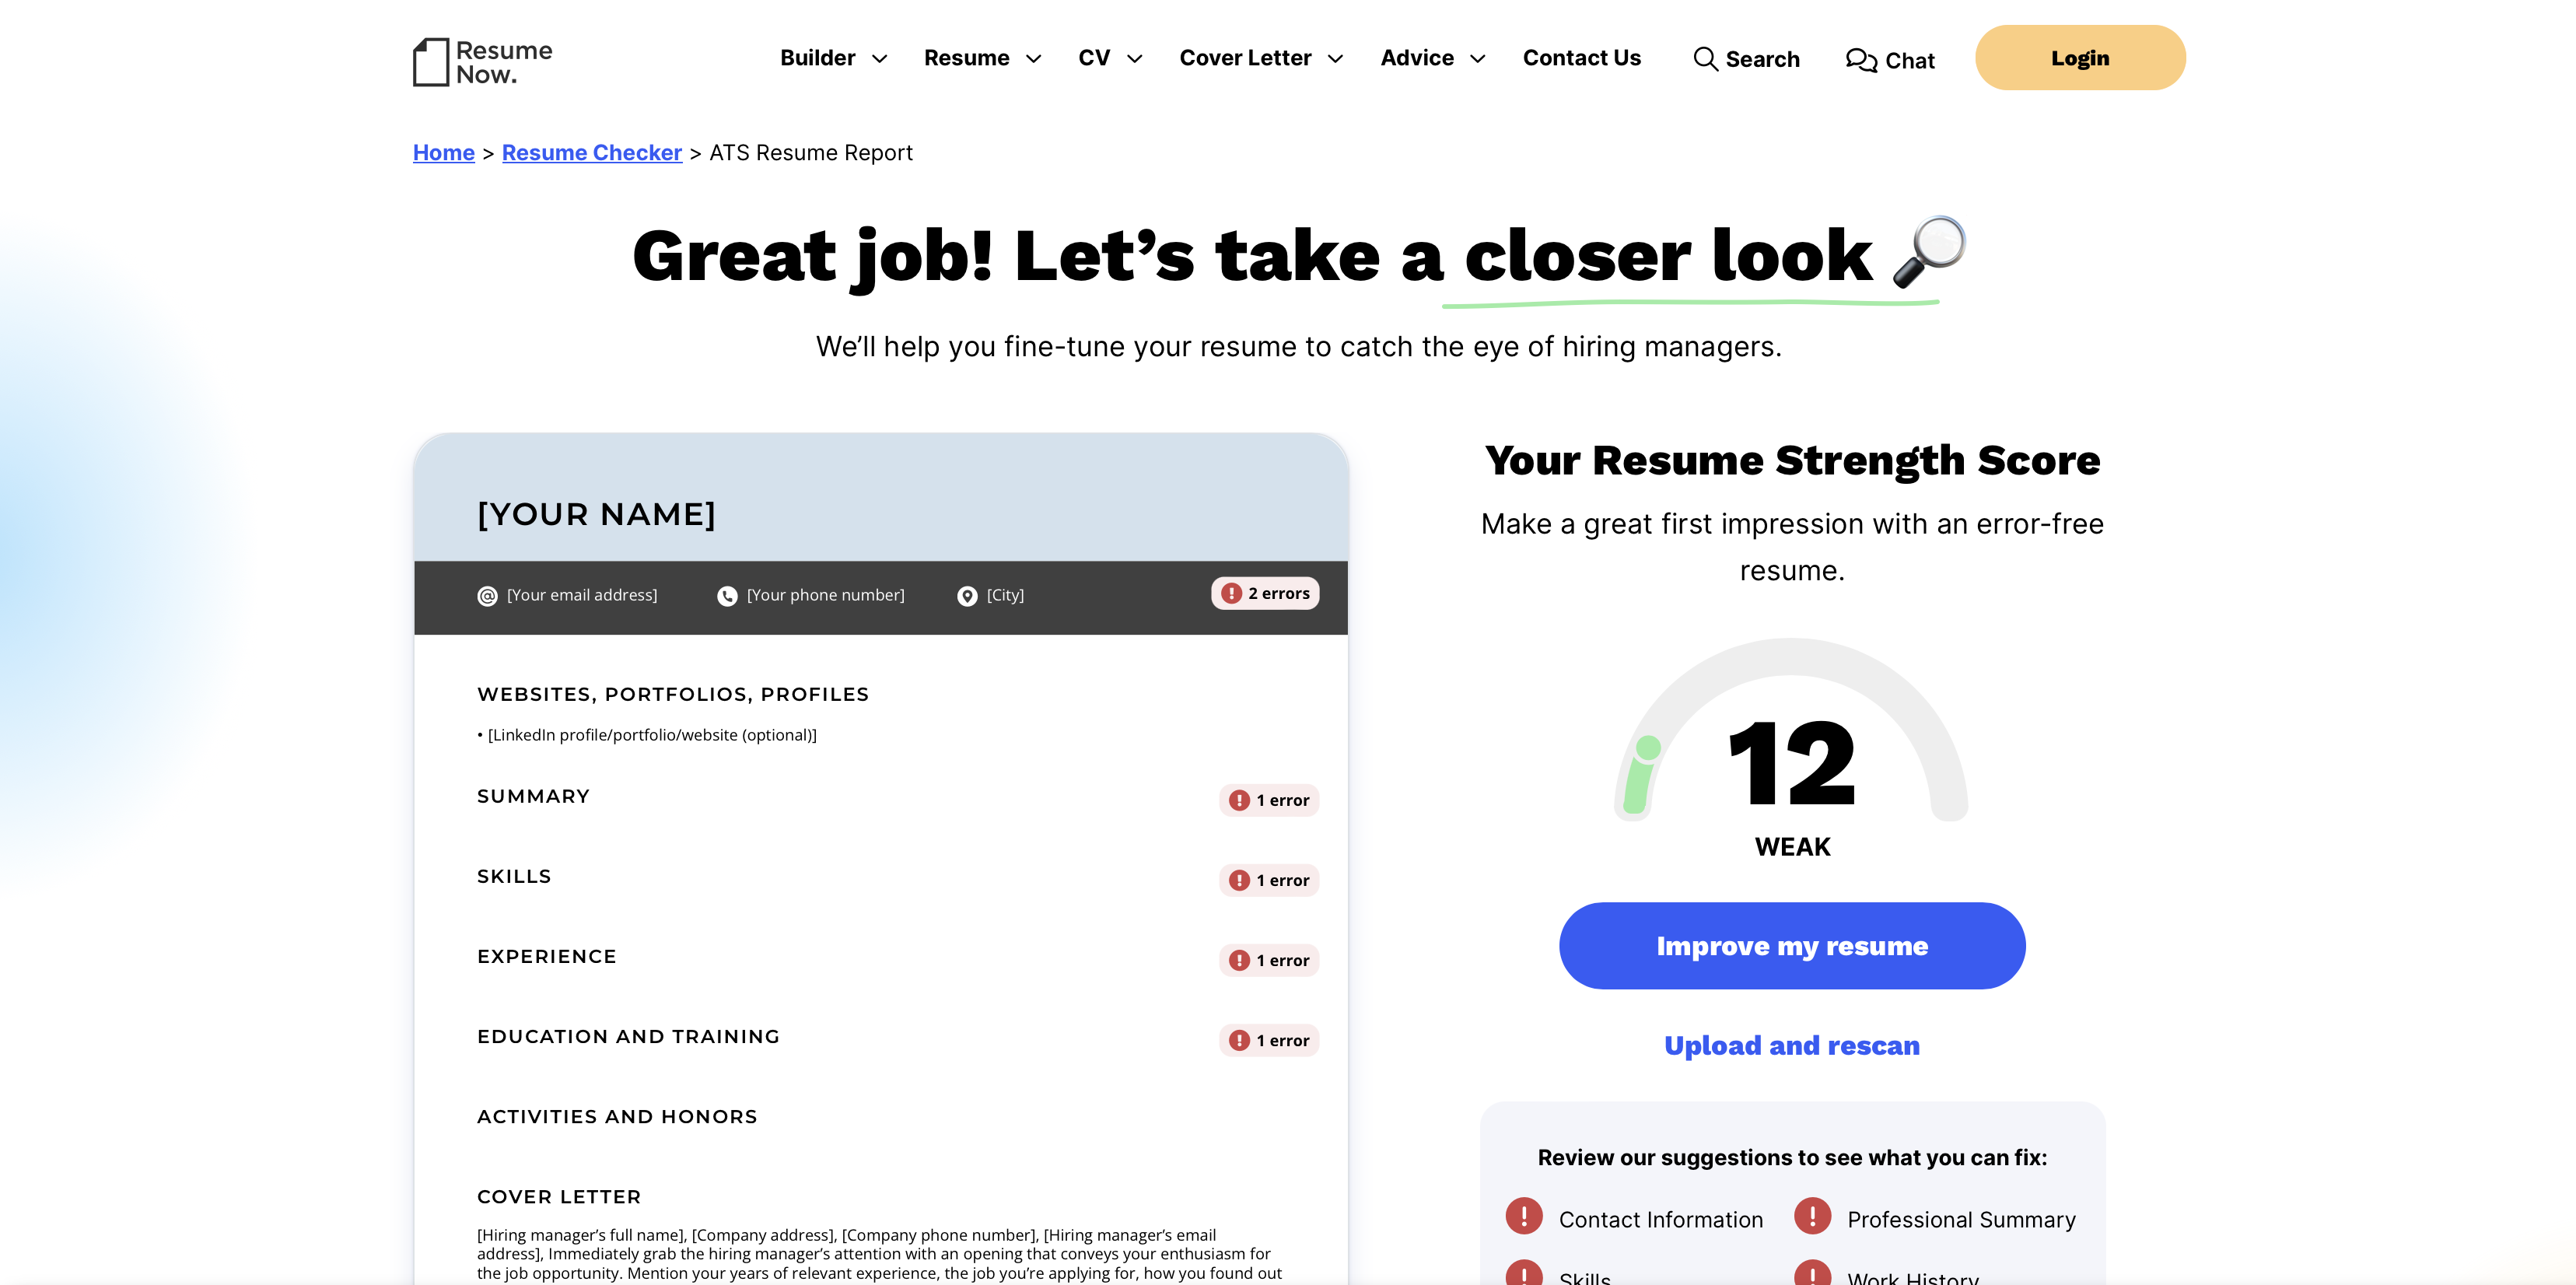Image resolution: width=2576 pixels, height=1285 pixels.
Task: Open the CV dropdown menu
Action: pyautogui.click(x=1108, y=56)
